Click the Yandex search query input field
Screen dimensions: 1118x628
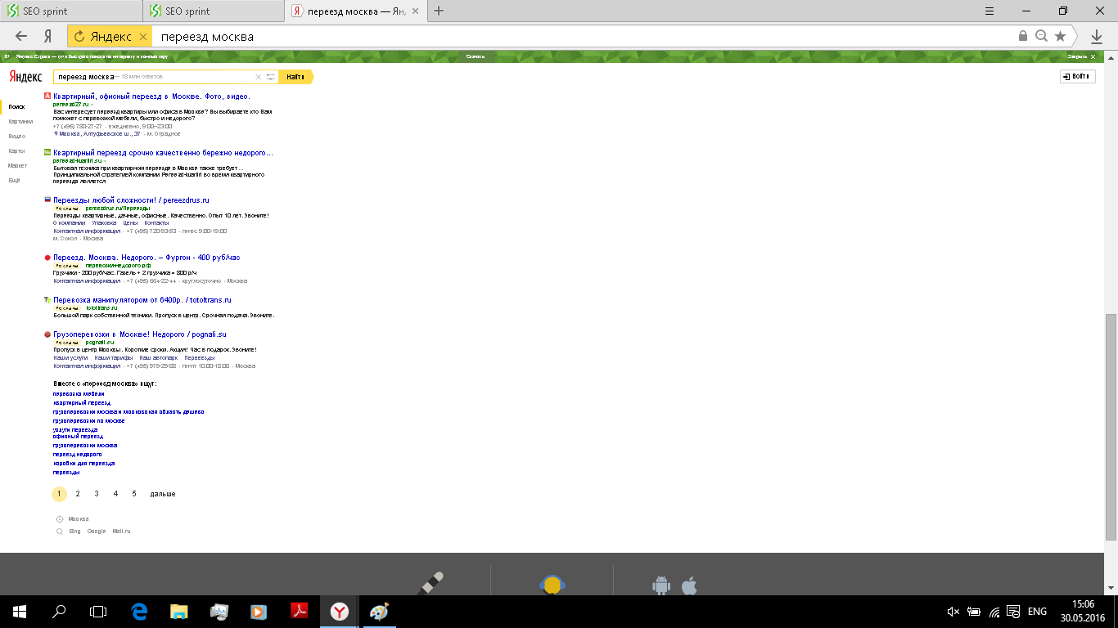(x=156, y=77)
